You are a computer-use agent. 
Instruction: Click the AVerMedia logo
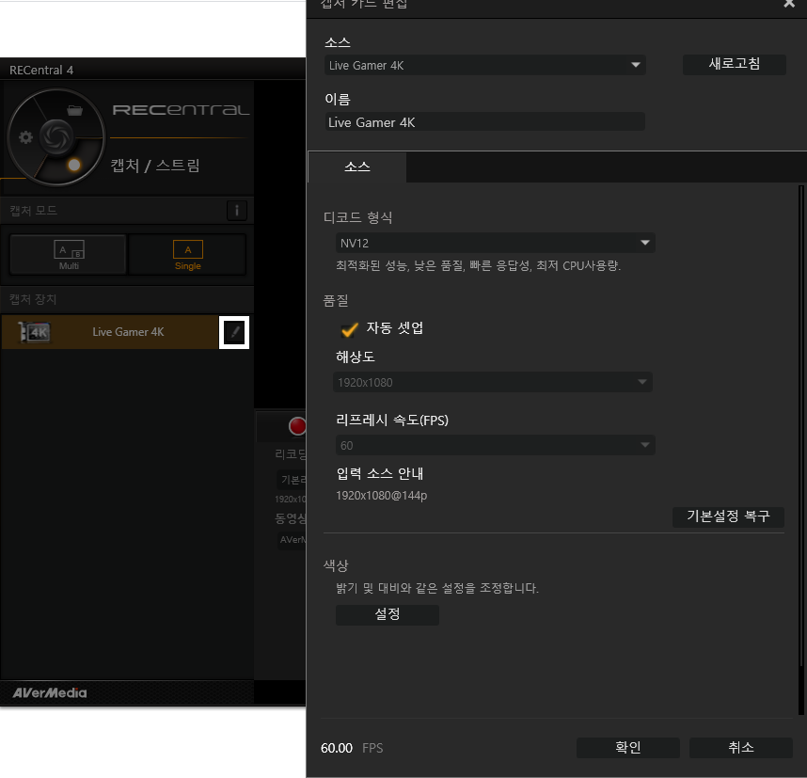point(50,692)
